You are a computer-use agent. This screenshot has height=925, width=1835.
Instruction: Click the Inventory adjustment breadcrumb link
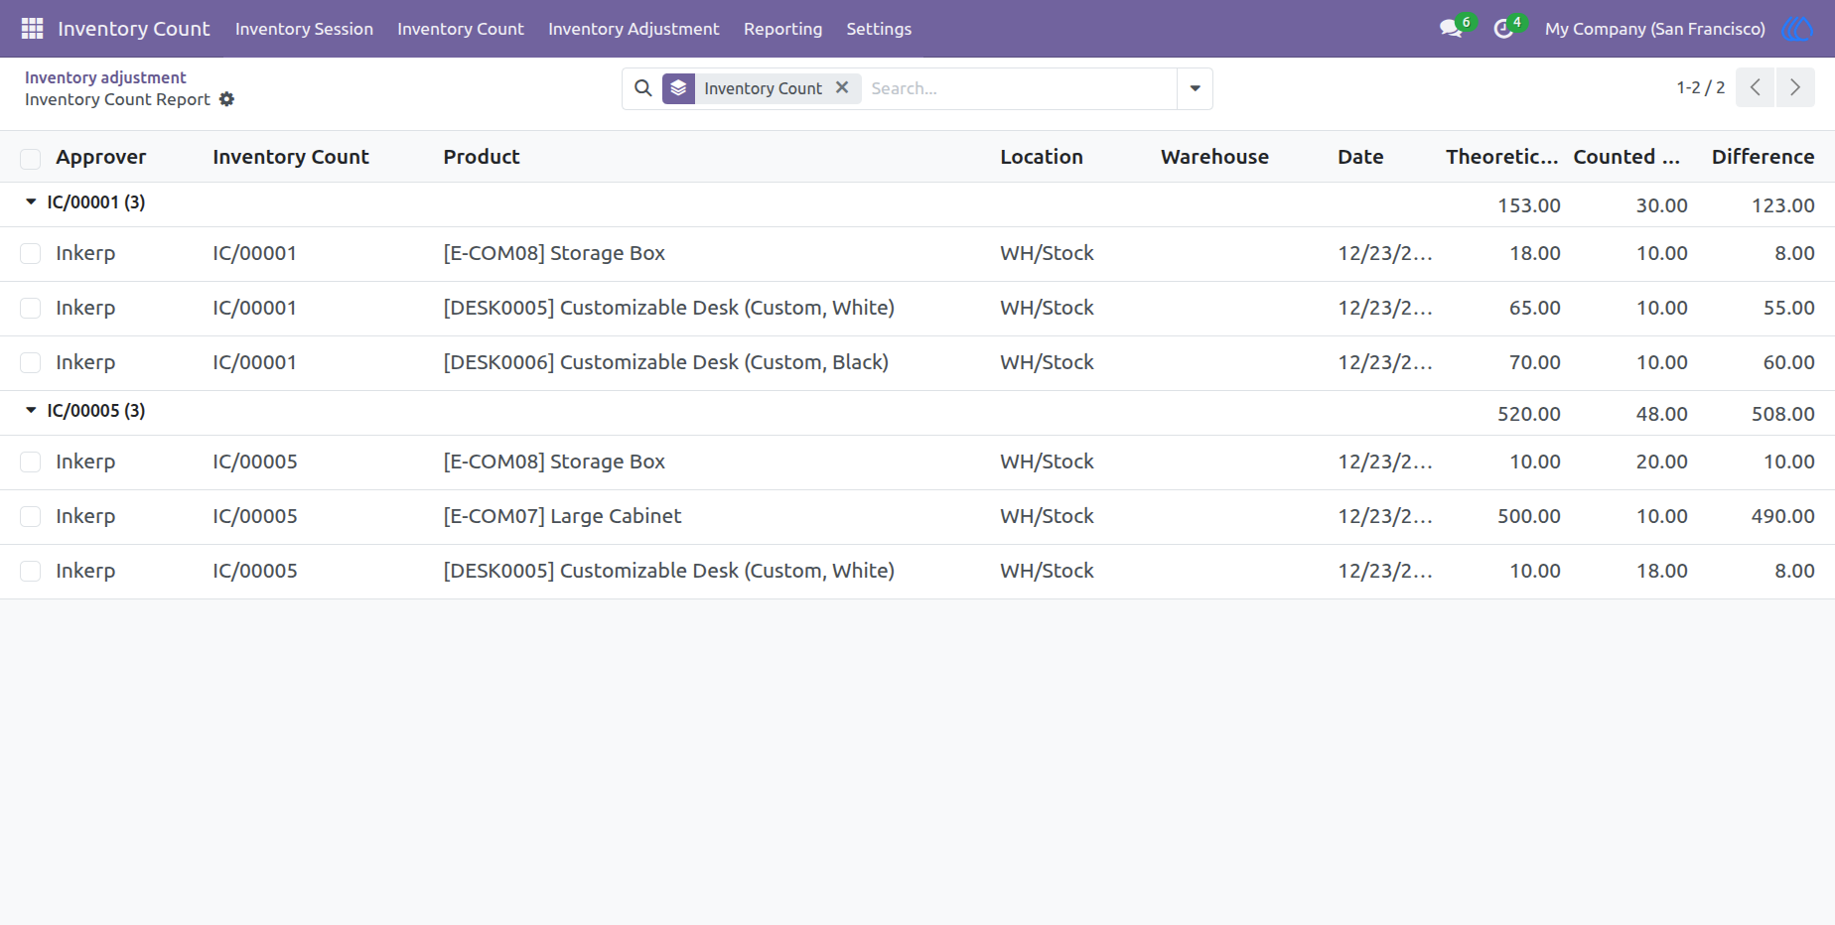coord(105,77)
